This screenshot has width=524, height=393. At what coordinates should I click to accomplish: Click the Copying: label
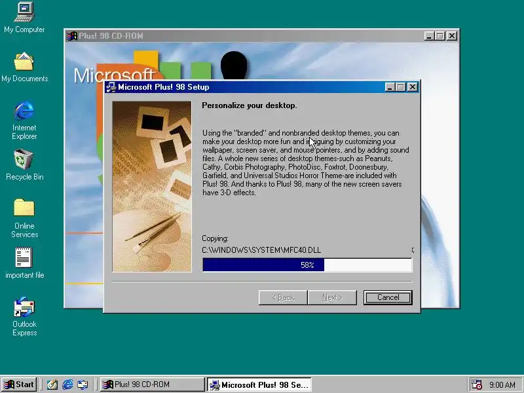point(215,238)
